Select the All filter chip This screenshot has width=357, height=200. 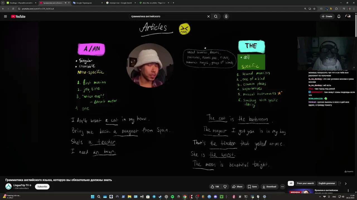pyautogui.click(x=291, y=183)
